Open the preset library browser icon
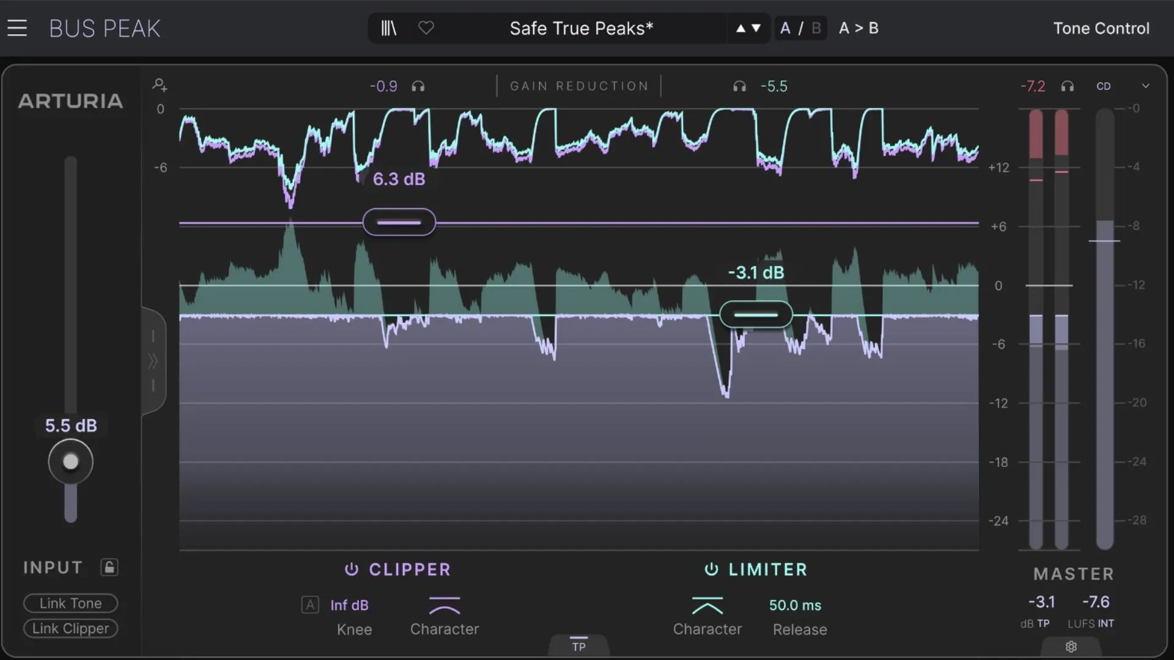The width and height of the screenshot is (1174, 660). click(x=388, y=28)
